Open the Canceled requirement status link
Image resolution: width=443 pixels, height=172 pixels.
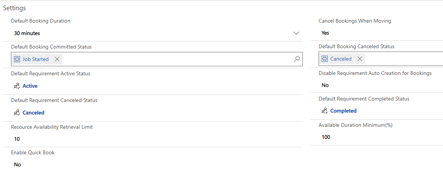point(34,113)
